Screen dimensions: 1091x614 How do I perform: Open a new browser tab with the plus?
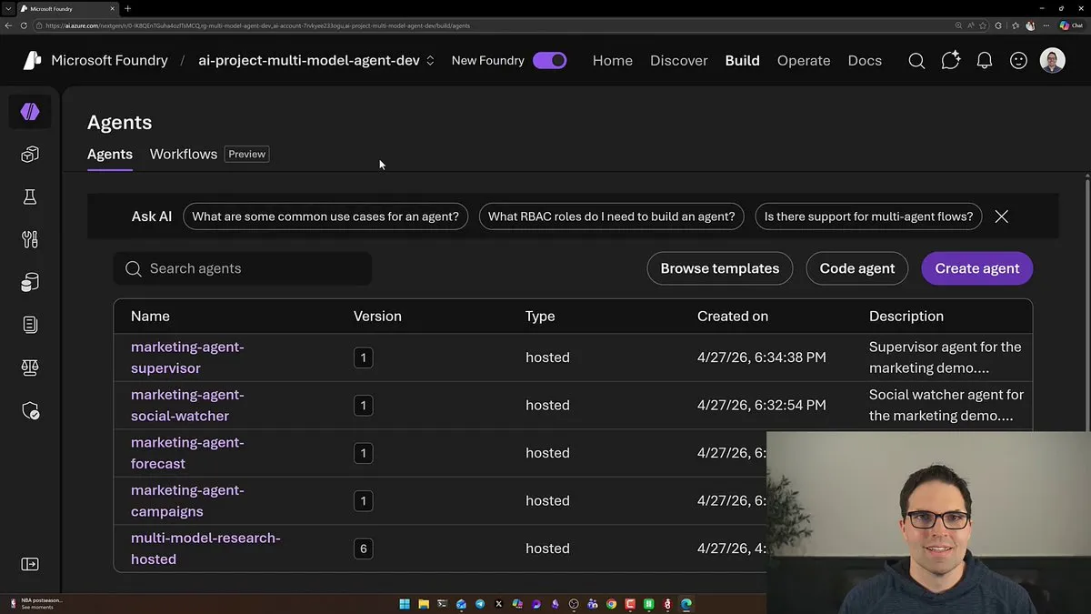(x=127, y=8)
